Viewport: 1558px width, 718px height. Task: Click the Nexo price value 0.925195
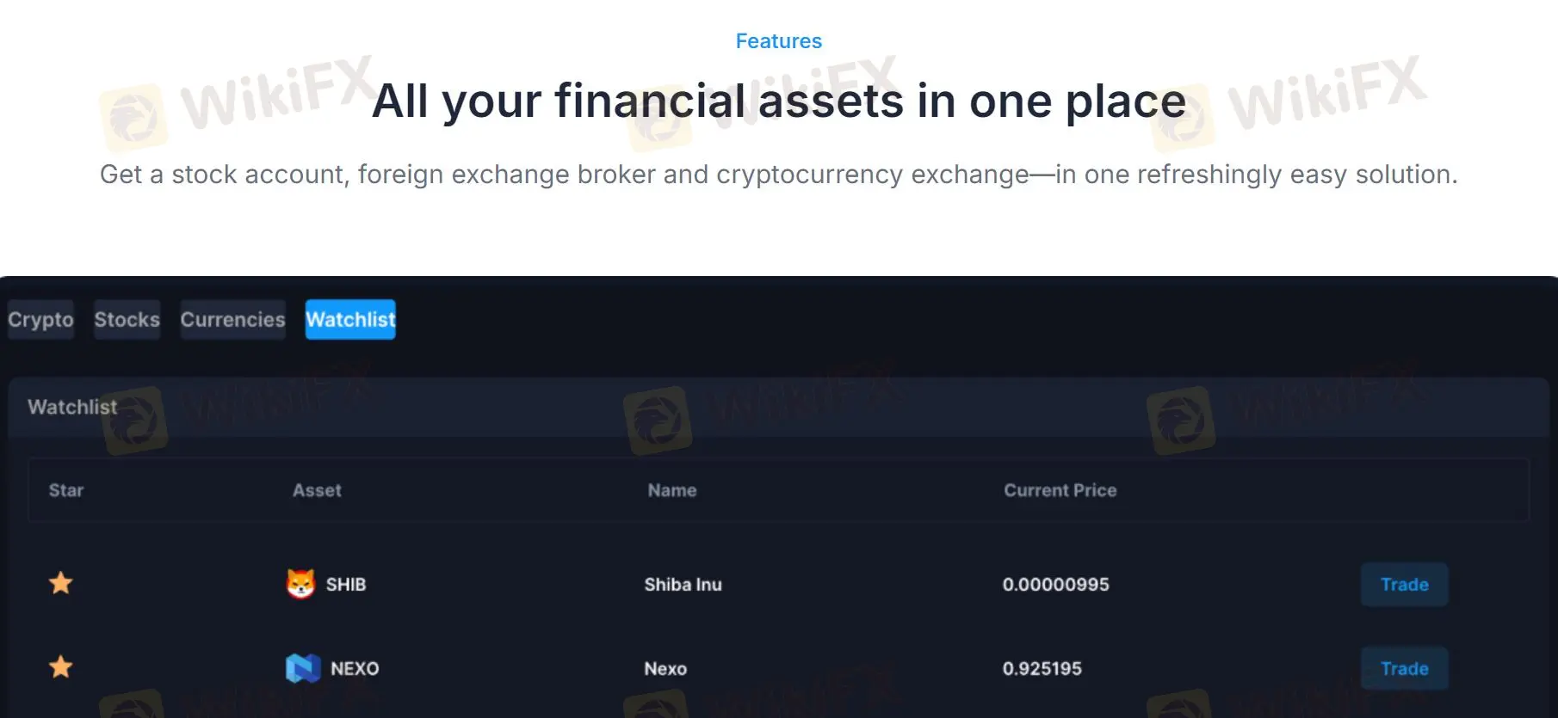[1043, 668]
